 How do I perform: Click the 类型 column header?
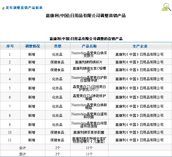[58, 46]
